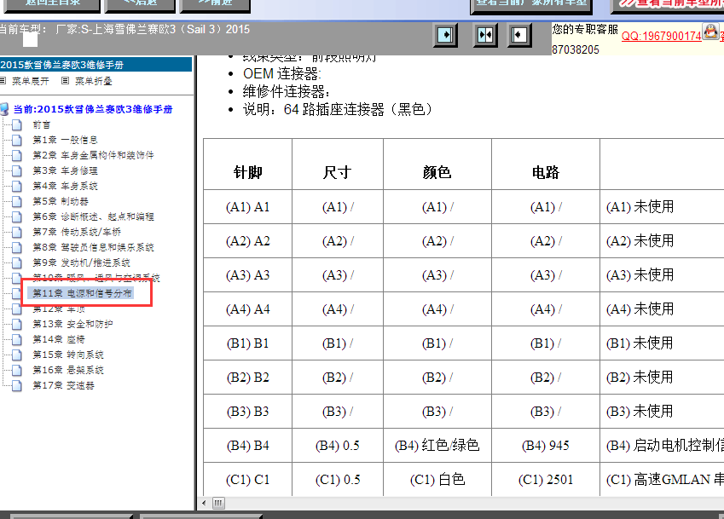
Task: Click the horizontal scrollbar thumb
Action: (x=219, y=503)
